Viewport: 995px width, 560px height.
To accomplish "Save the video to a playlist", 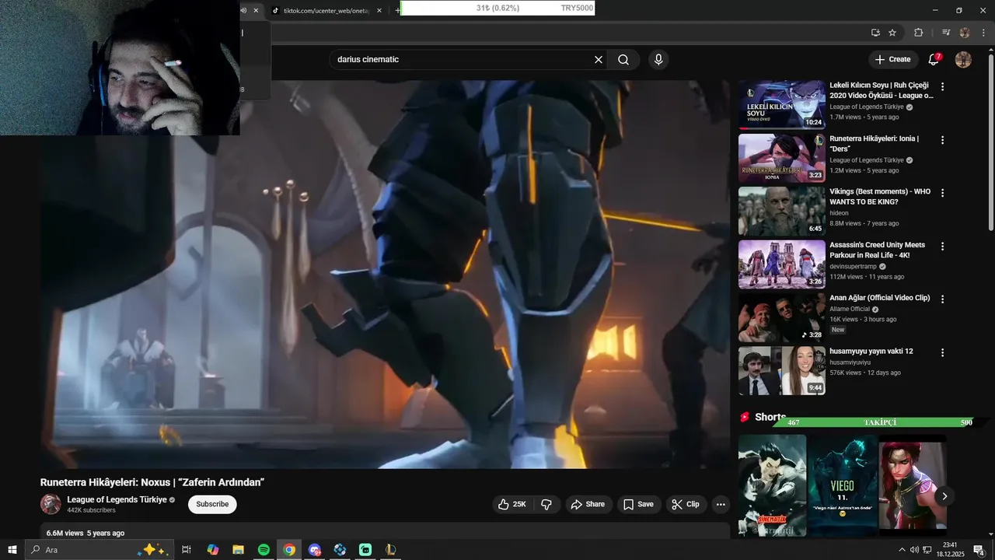I will 639,504.
